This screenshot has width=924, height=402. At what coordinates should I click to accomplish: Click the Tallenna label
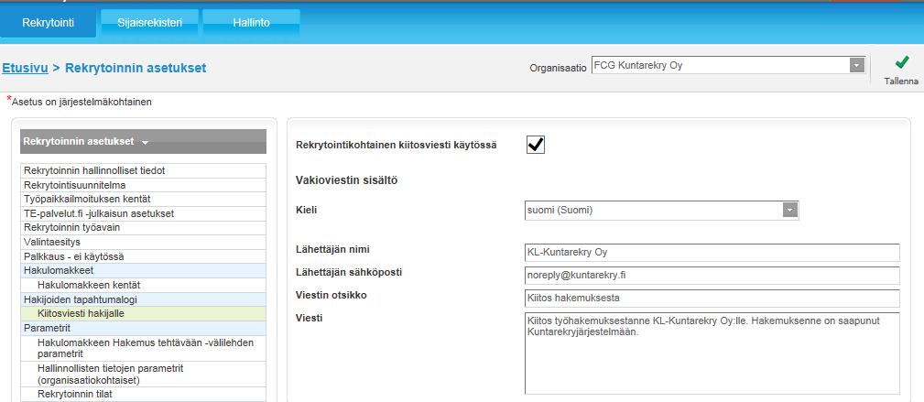(x=901, y=81)
